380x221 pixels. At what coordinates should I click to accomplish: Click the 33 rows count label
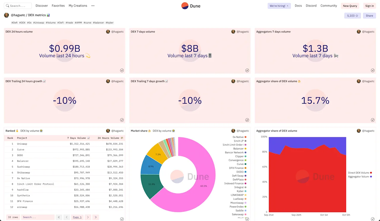(x=13, y=217)
